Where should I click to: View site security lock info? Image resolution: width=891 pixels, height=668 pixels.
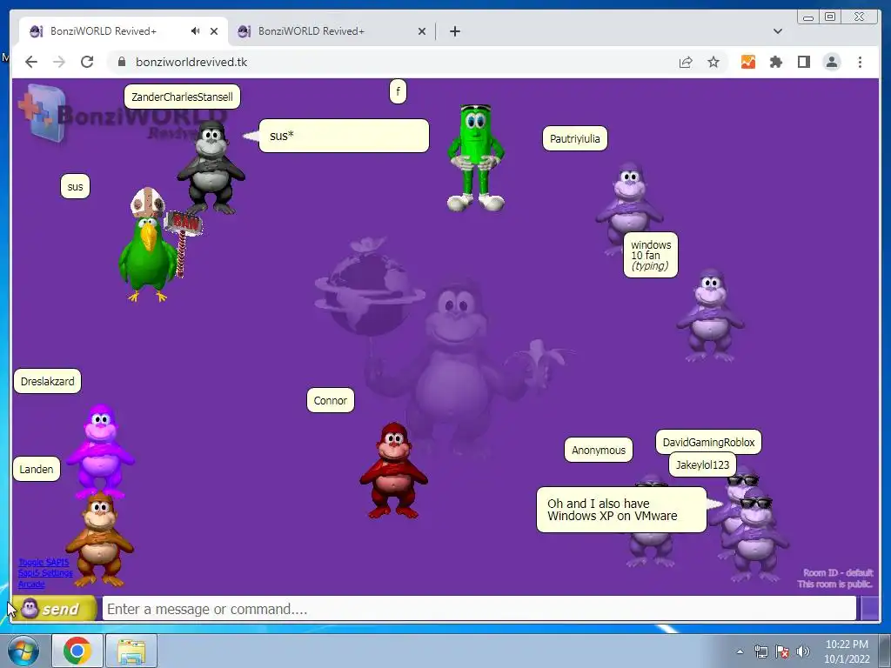click(121, 62)
